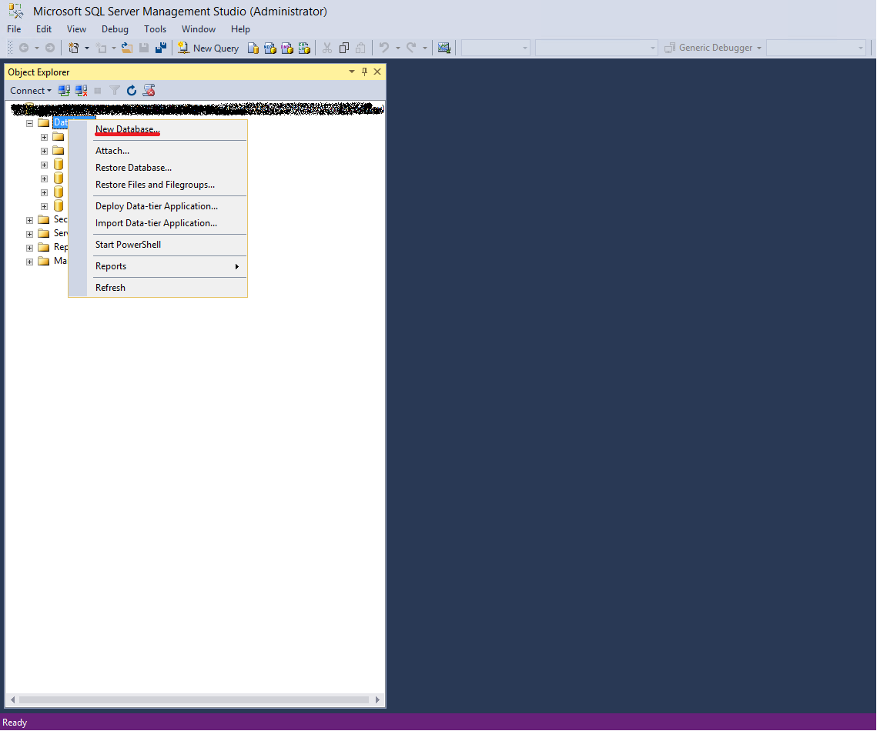
Task: Unpin the Object Explorer panel
Action: 364,72
